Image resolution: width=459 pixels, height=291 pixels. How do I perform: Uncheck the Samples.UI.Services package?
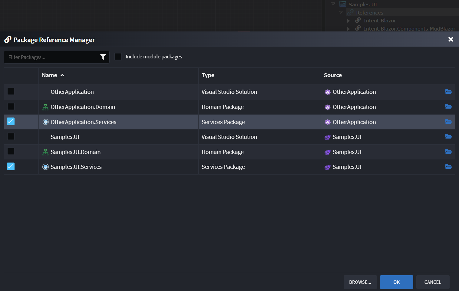click(x=11, y=167)
